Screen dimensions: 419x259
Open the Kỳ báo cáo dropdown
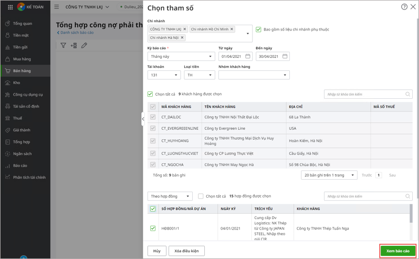pyautogui.click(x=181, y=56)
